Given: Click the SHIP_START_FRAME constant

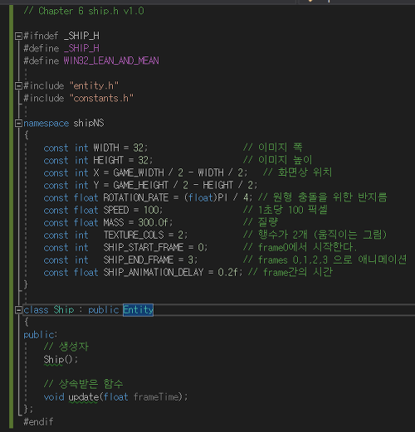Looking at the screenshot, I should [144, 247].
